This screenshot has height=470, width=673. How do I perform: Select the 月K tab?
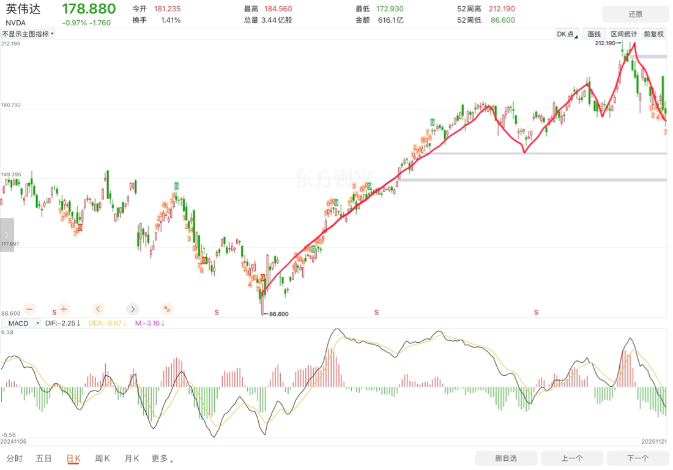tap(132, 458)
